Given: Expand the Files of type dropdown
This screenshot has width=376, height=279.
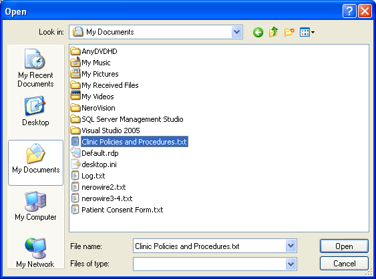Looking at the screenshot, I should 291,264.
